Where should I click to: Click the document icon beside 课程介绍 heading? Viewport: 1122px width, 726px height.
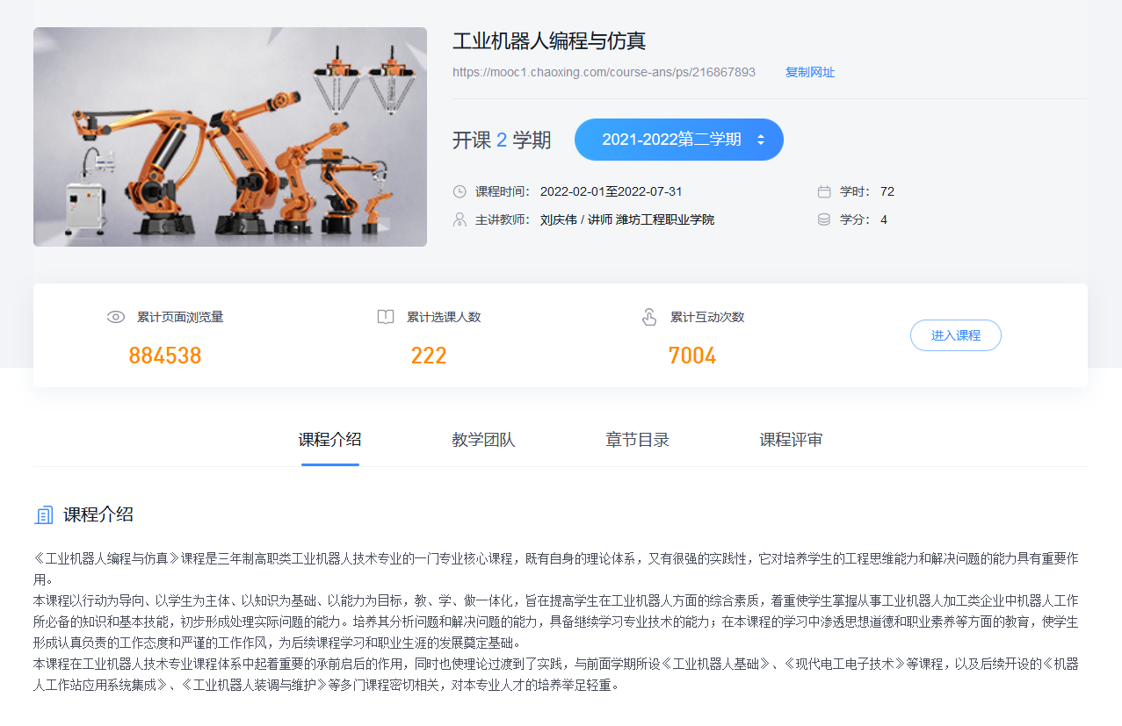44,515
